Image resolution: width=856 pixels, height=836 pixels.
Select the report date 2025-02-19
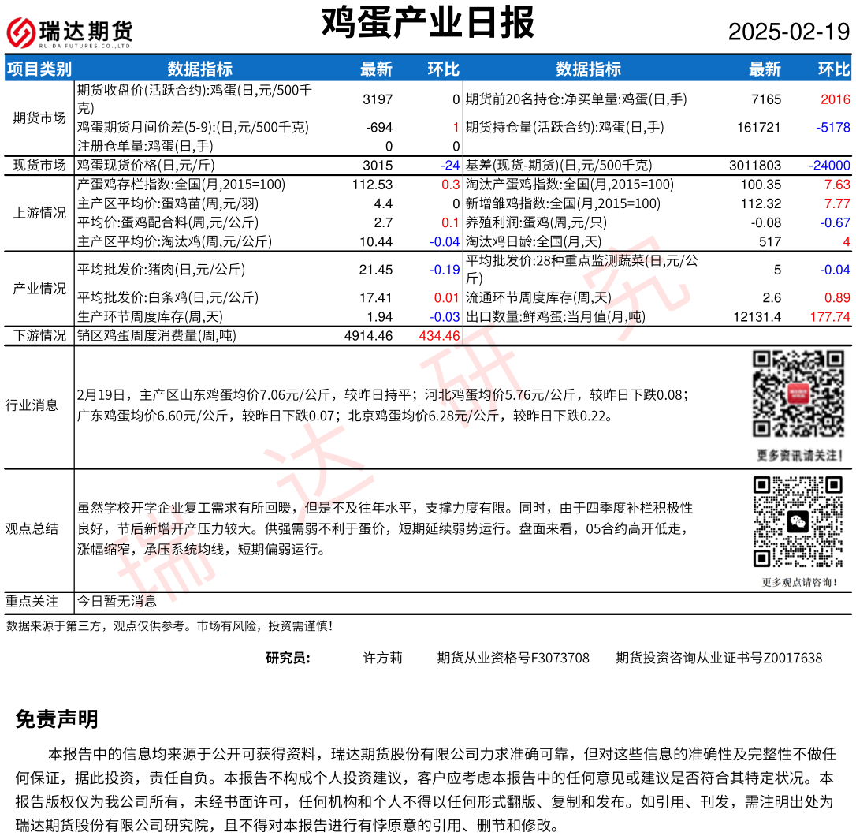(x=788, y=32)
